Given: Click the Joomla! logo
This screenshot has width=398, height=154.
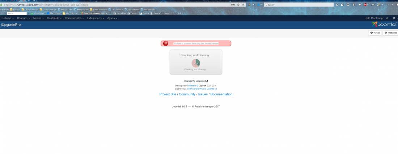Looking at the screenshot, I should [384, 24].
